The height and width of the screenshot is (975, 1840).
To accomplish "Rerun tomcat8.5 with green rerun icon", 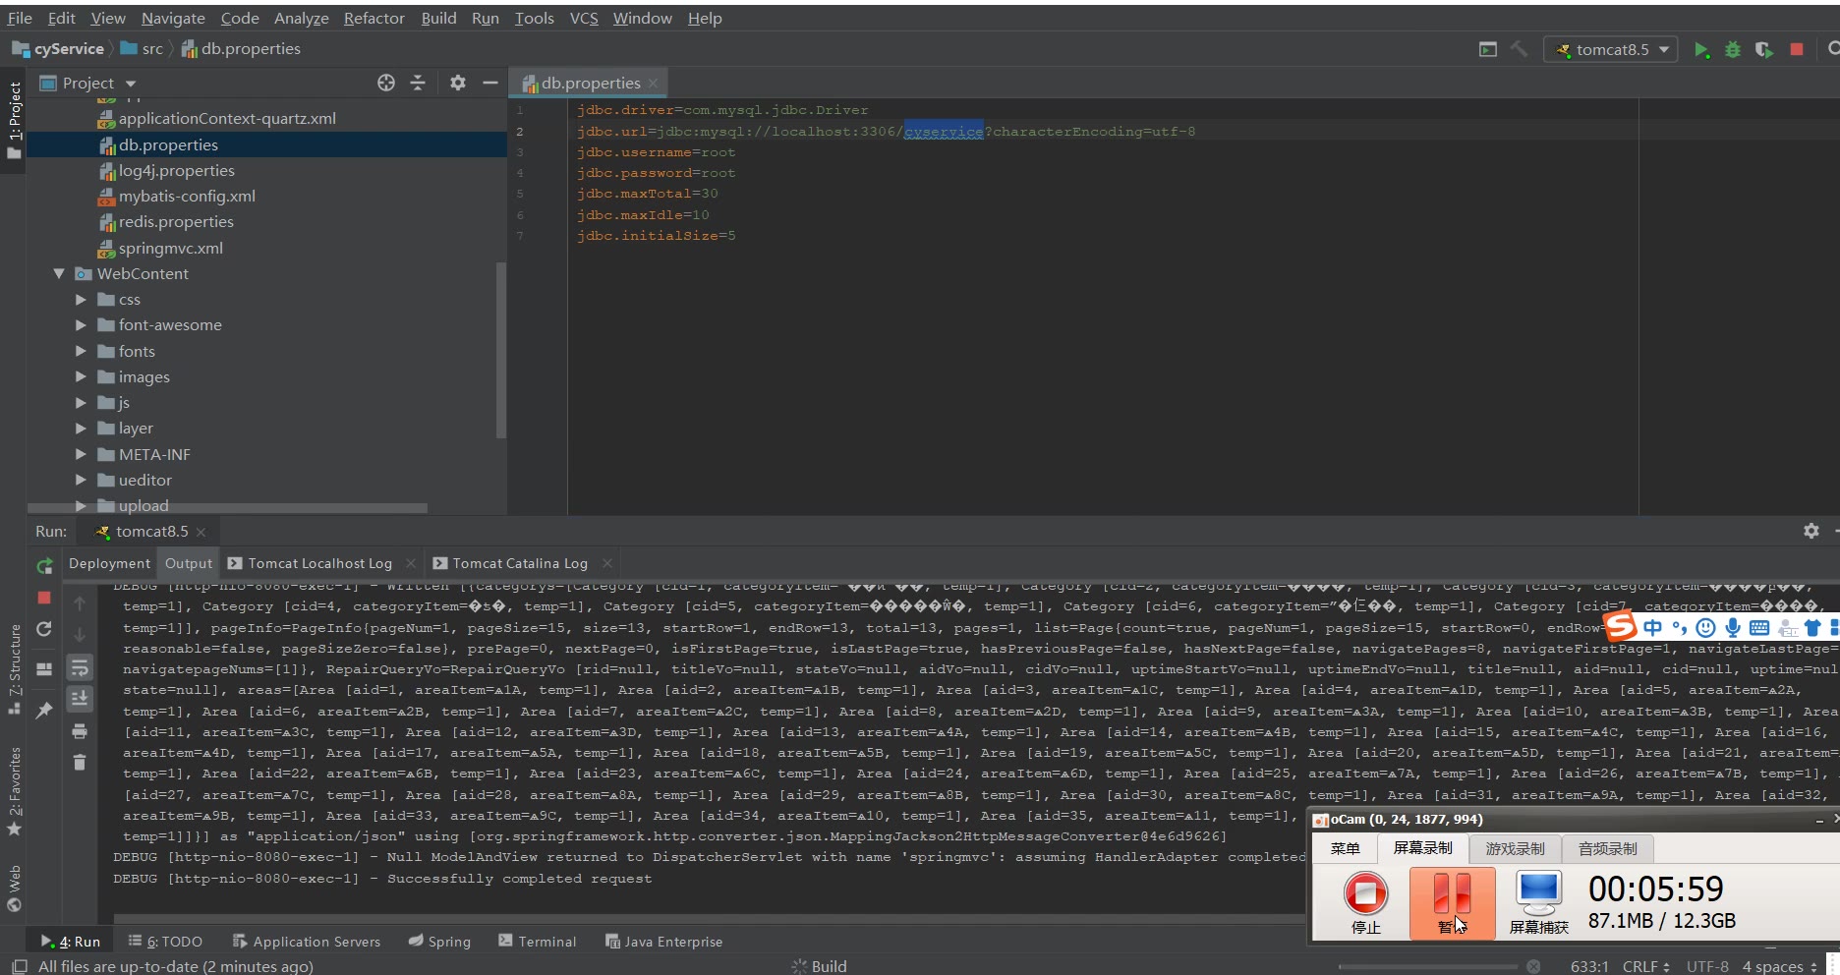I will tap(44, 566).
